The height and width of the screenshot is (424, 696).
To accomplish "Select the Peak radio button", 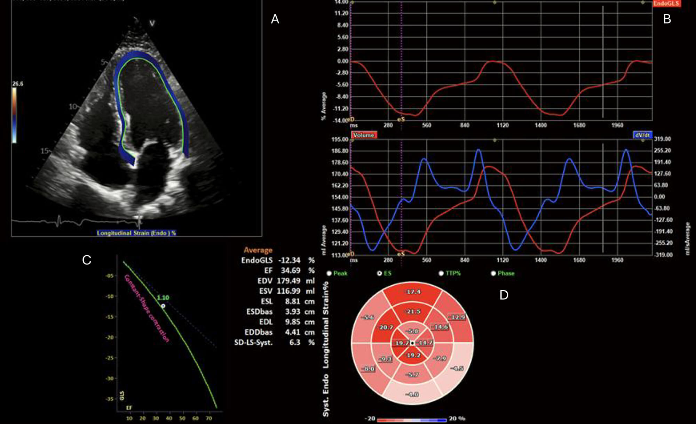I will [329, 274].
